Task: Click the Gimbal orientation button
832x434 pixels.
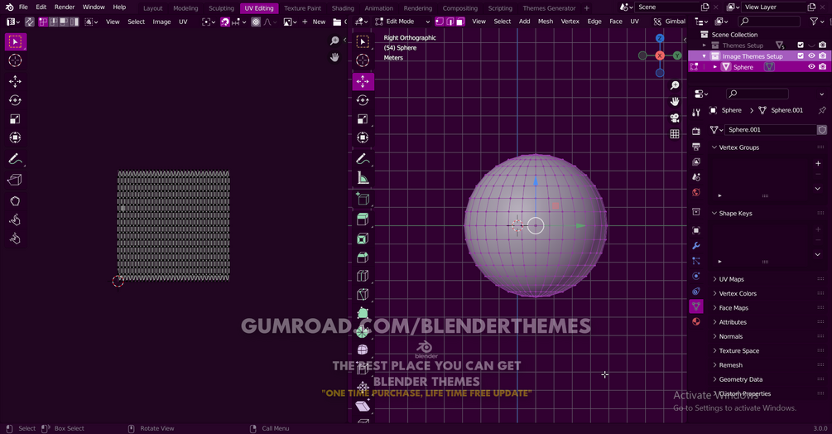Action: [x=670, y=22]
